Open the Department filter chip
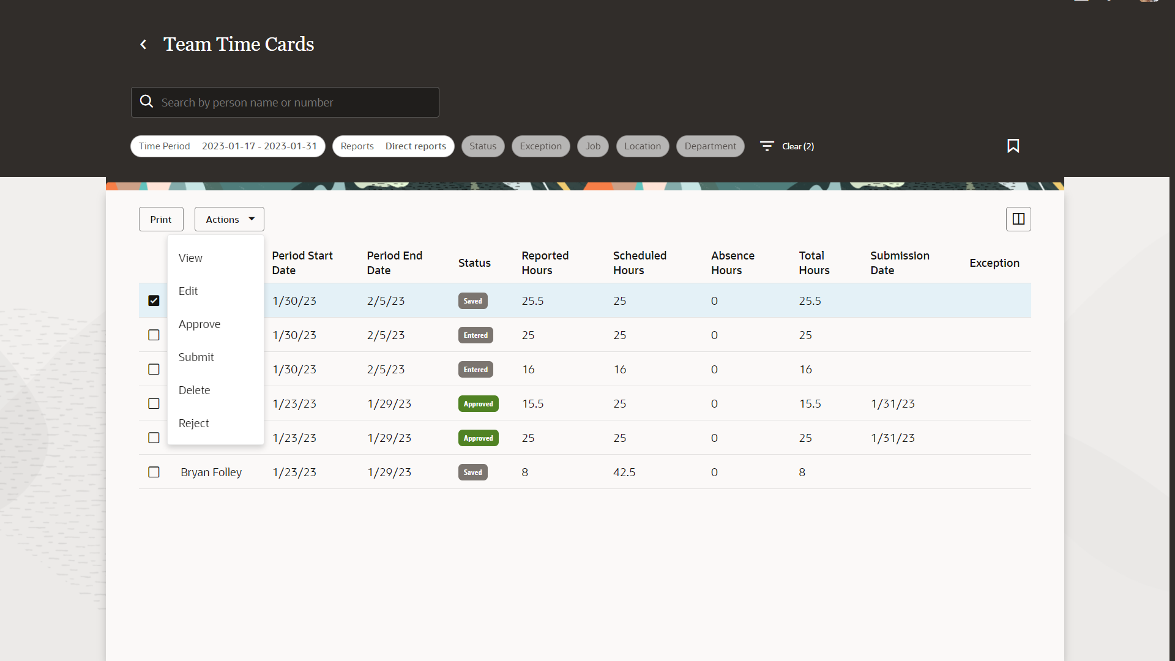 click(x=710, y=146)
